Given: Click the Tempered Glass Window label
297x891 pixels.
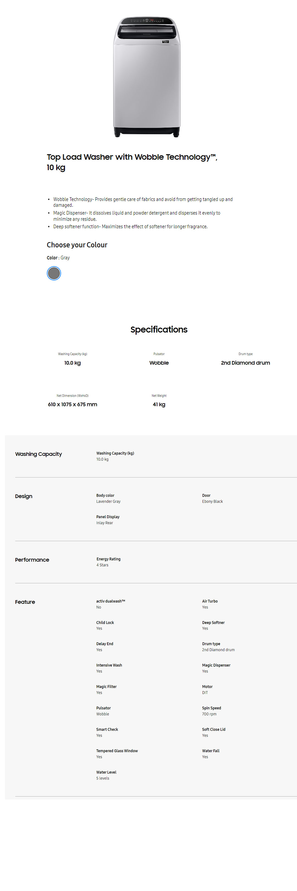Looking at the screenshot, I should click(117, 751).
